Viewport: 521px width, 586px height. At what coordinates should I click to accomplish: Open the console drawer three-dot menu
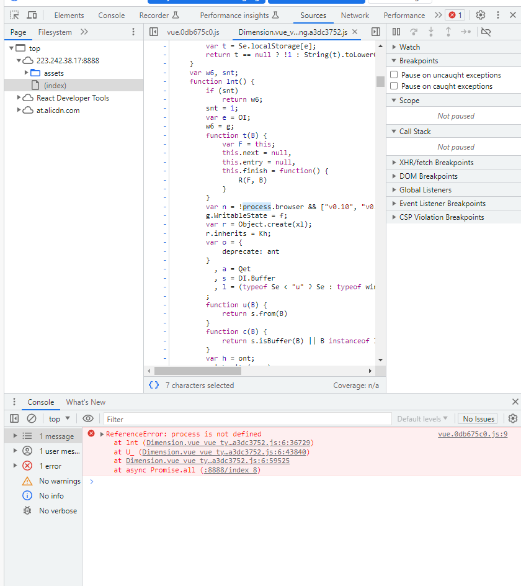[14, 402]
